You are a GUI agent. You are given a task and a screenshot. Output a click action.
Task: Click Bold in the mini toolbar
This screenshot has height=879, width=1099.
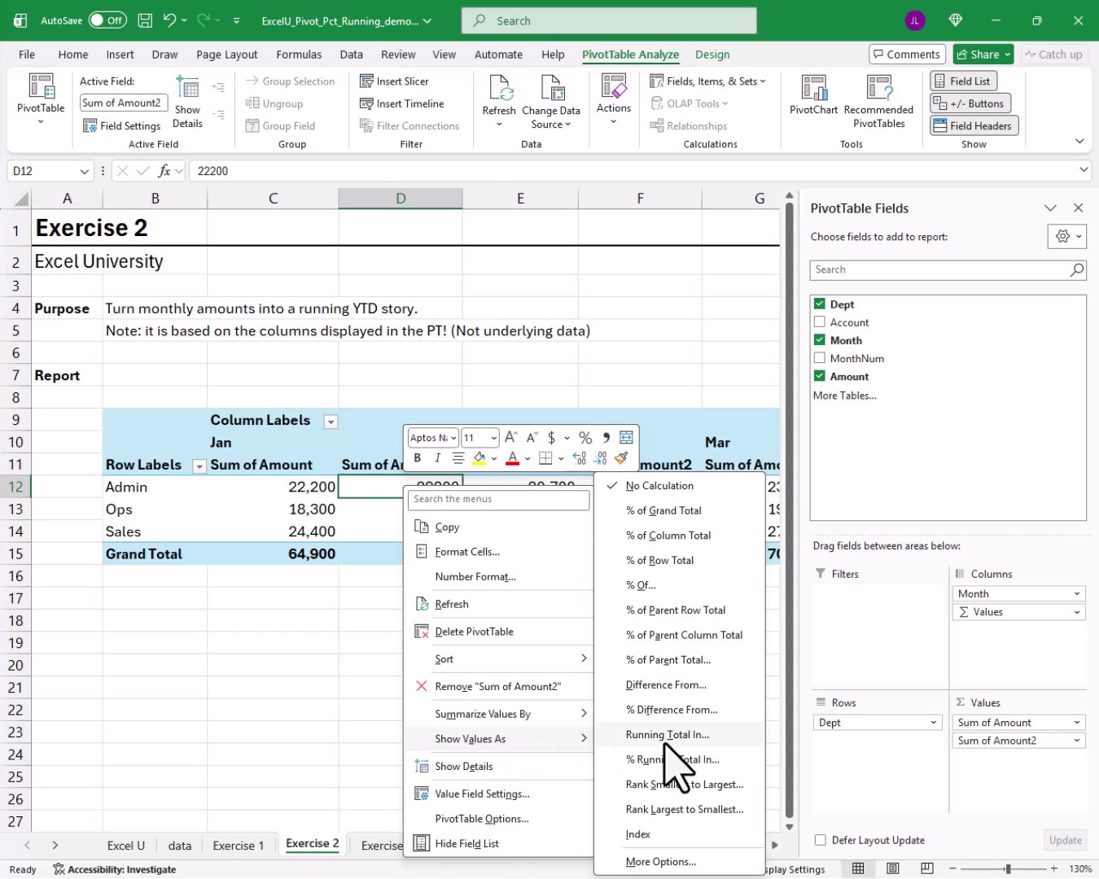[418, 458]
